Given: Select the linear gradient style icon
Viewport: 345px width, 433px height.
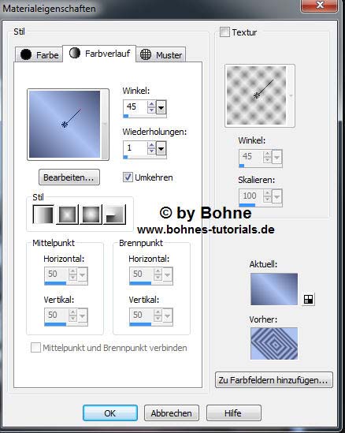Looking at the screenshot, I should point(43,215).
